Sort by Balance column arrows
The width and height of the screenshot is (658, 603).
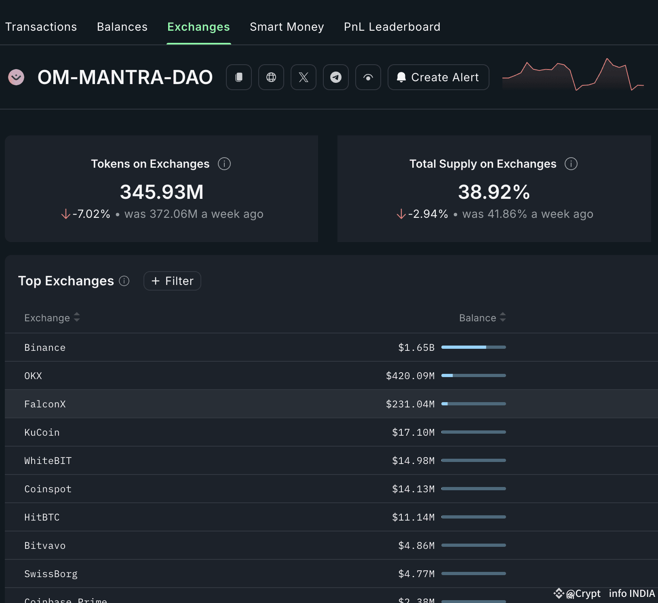503,317
